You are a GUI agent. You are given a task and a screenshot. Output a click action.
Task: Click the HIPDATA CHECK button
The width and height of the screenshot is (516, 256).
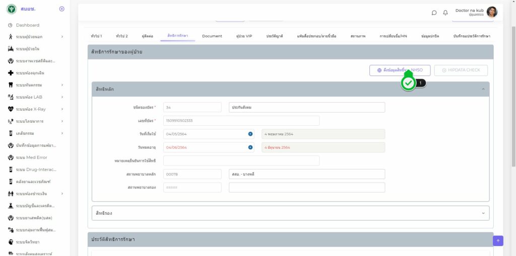[461, 70]
